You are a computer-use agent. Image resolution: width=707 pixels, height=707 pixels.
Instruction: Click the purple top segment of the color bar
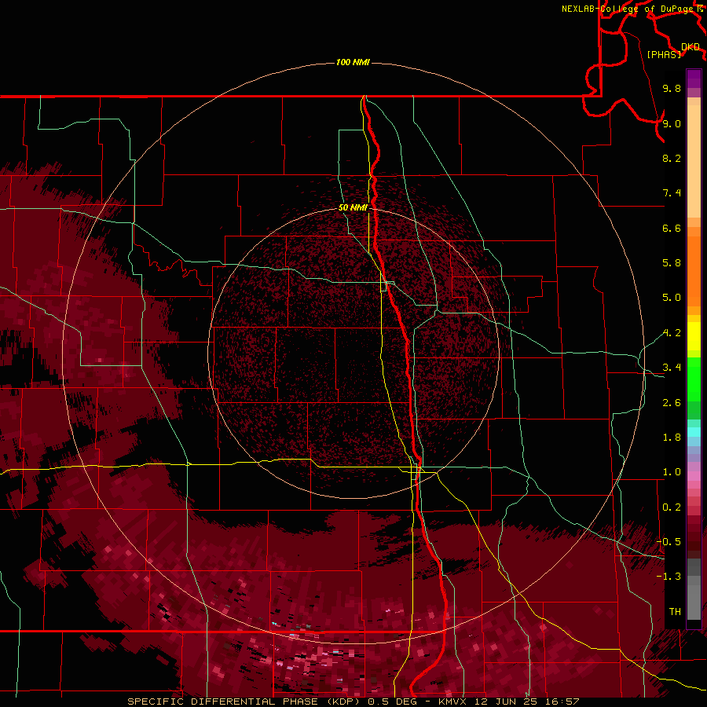click(x=694, y=79)
